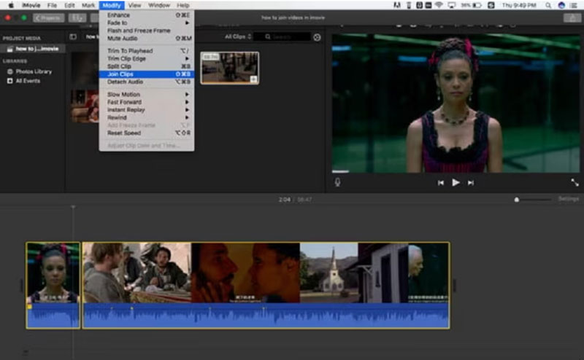The height and width of the screenshot is (360, 584).
Task: Click the clock showing Thu 9:49 PM
Action: click(x=519, y=5)
